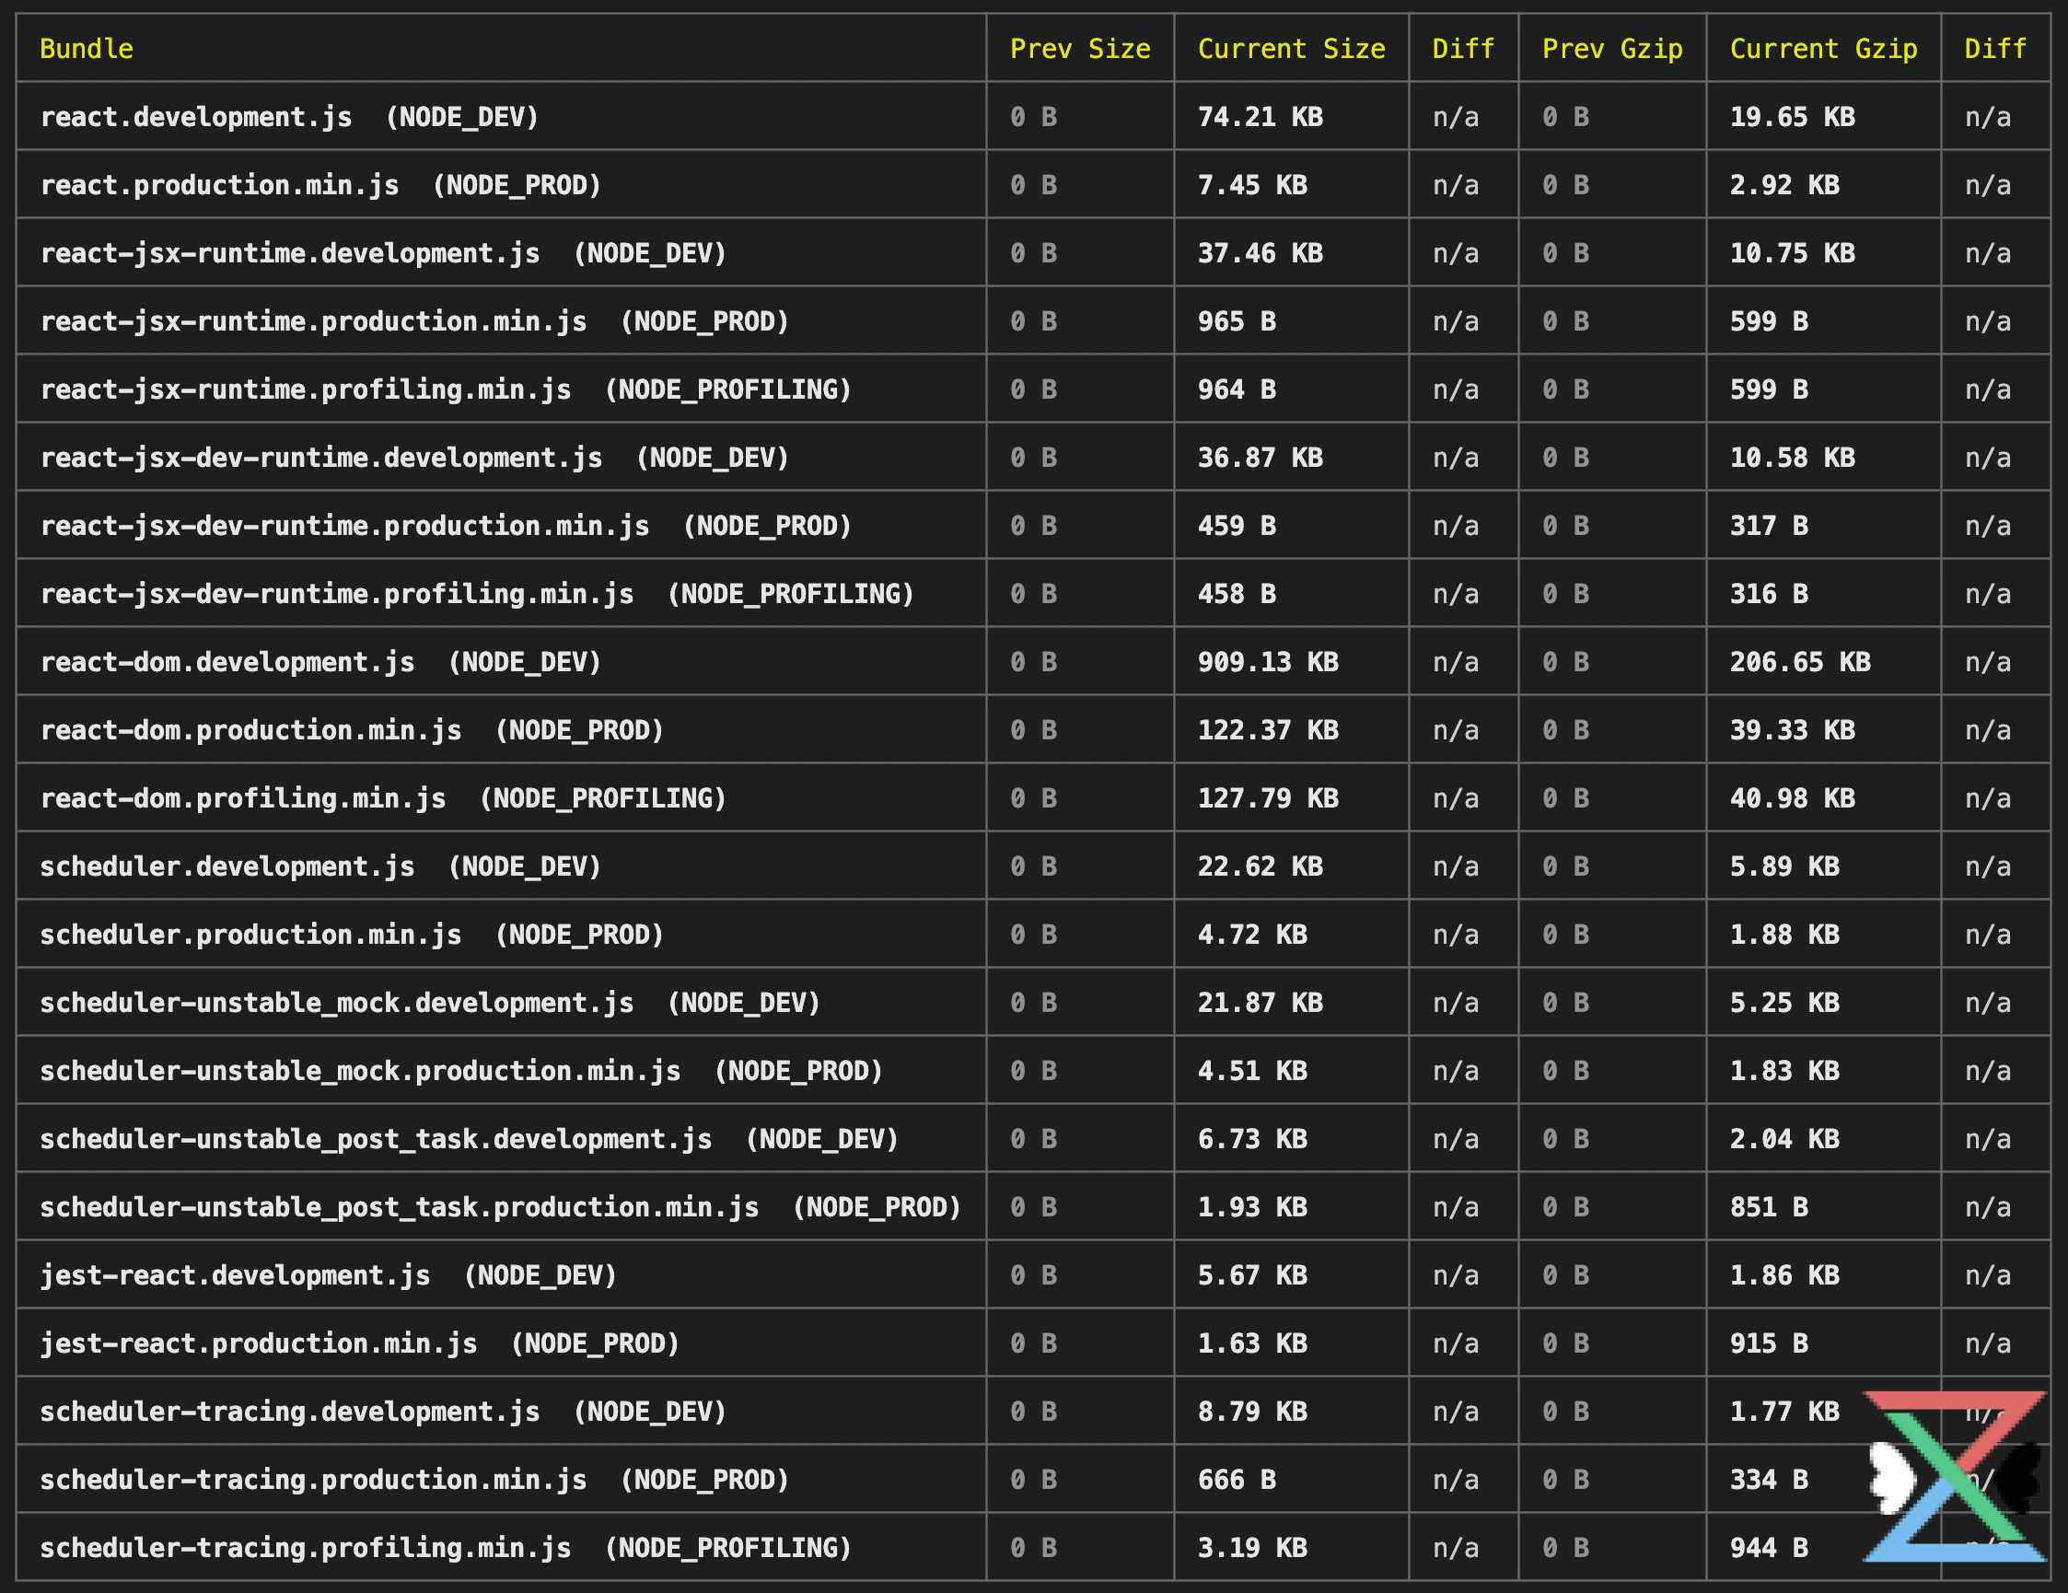Click the 10.75 KB gzip value
Image resolution: width=2068 pixels, height=1593 pixels.
pyautogui.click(x=1793, y=253)
